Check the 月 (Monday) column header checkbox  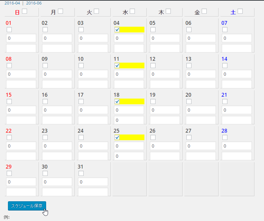point(60,11)
